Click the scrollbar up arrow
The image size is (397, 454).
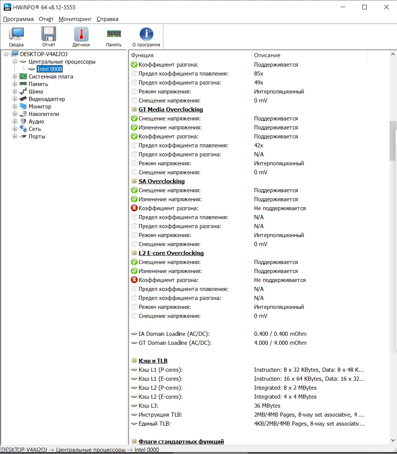pyautogui.click(x=393, y=55)
